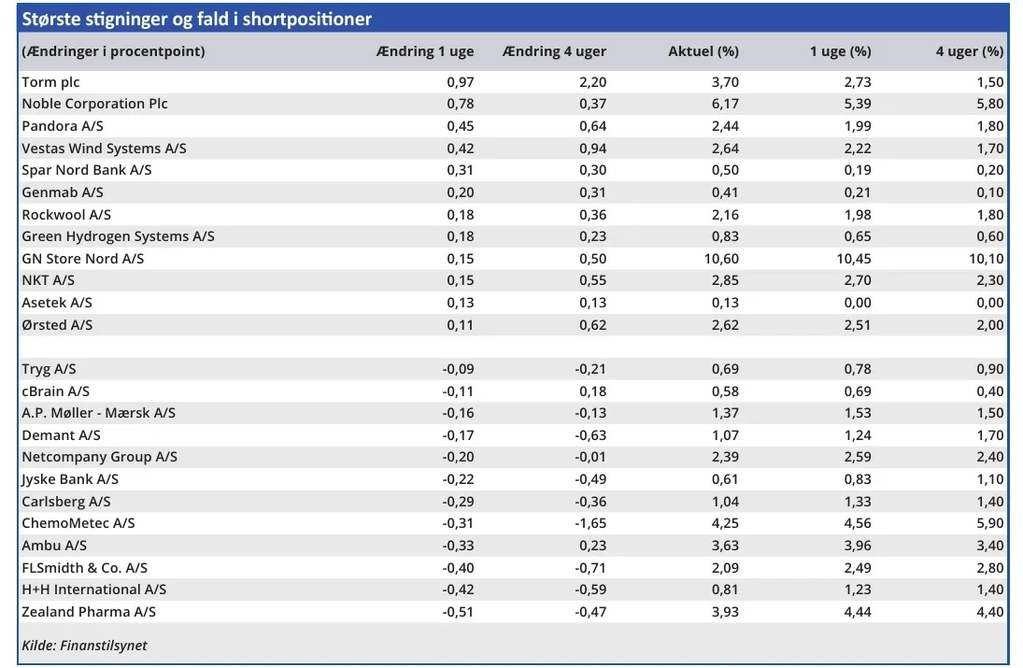Click Zealand Pharma A/S

coord(89,612)
